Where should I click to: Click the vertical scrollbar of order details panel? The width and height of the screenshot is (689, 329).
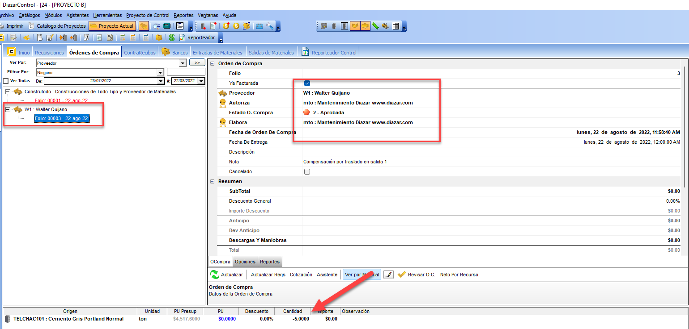pyautogui.click(x=685, y=125)
